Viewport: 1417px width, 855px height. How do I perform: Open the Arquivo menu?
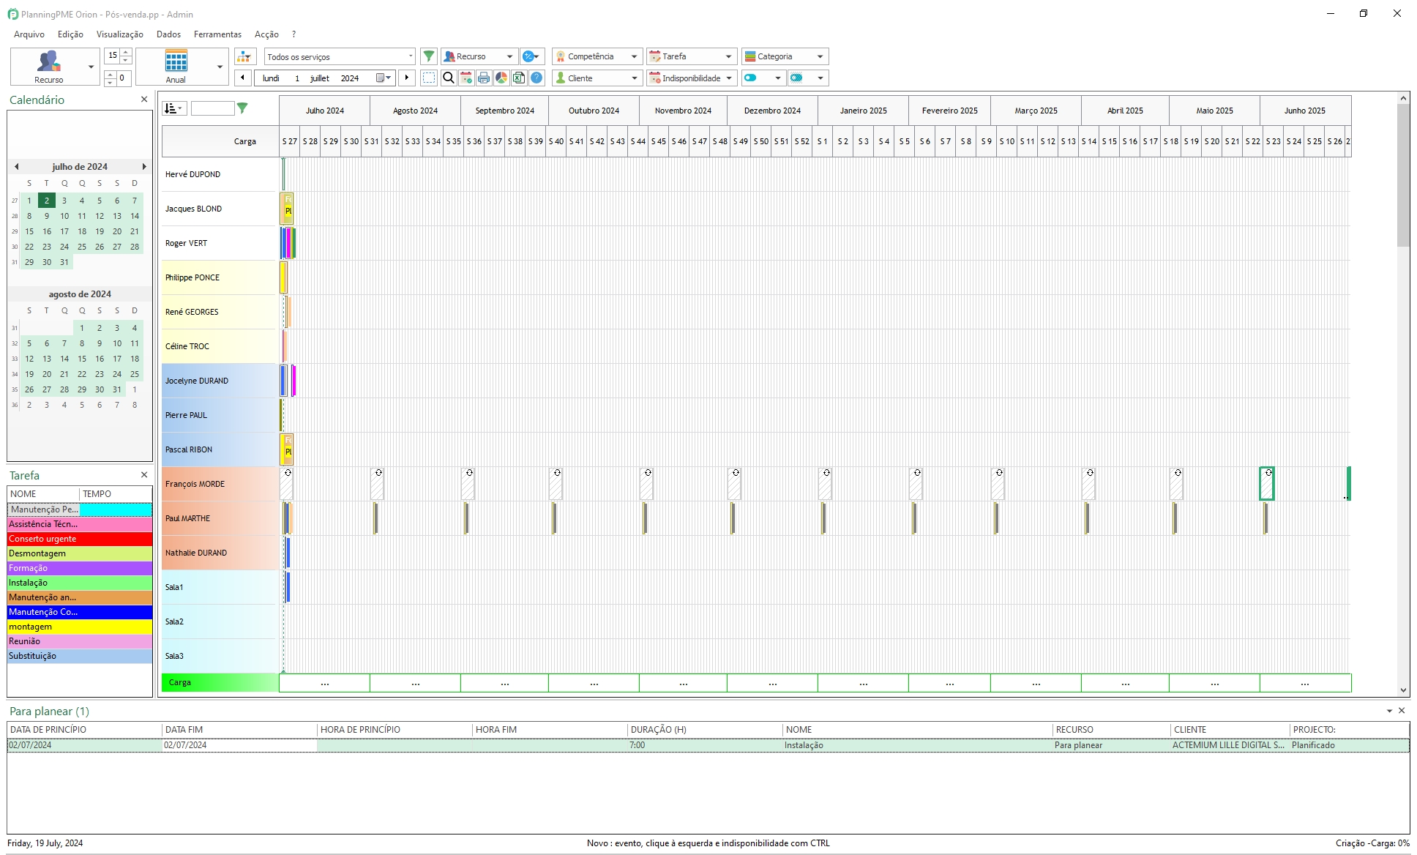click(29, 34)
